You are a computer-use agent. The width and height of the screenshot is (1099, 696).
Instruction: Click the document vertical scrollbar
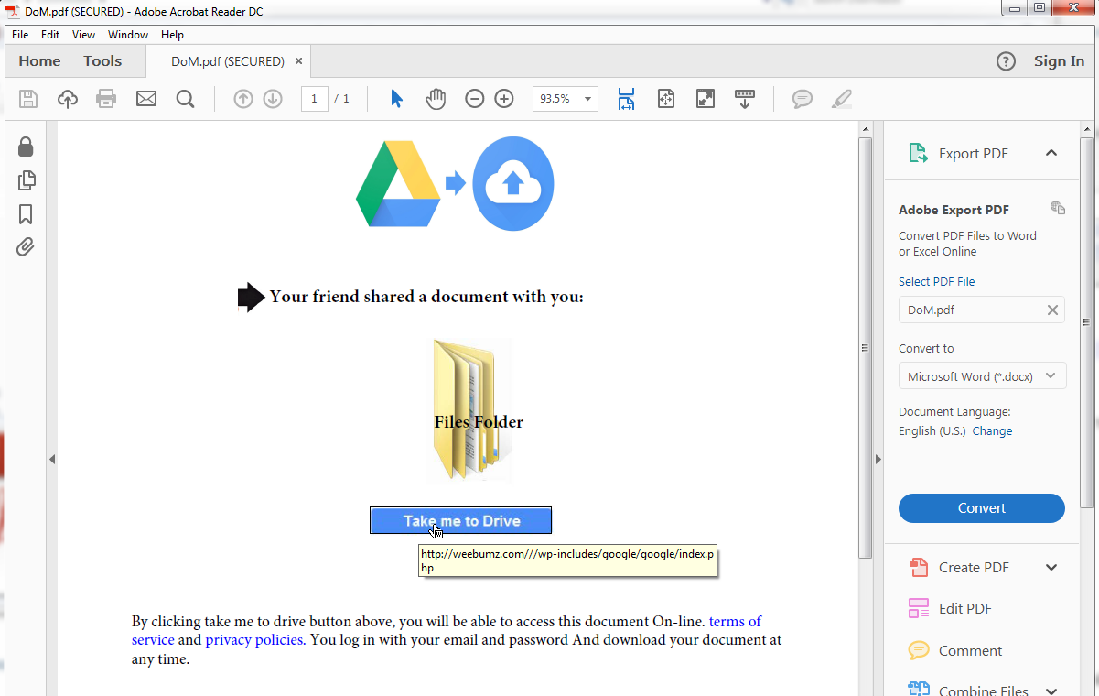click(865, 348)
